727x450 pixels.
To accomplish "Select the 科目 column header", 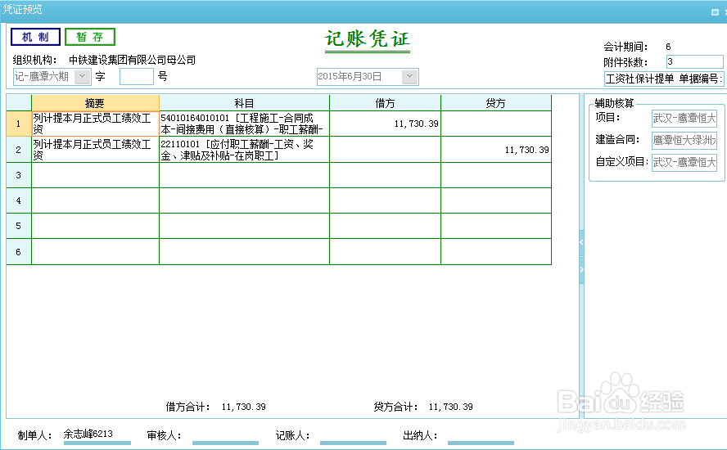I will 244,103.
